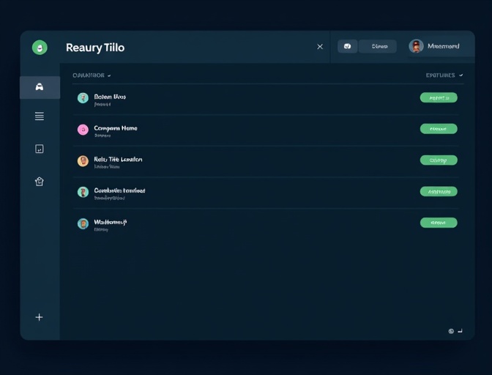Open the first list entry name
The height and width of the screenshot is (375, 492).
click(110, 97)
